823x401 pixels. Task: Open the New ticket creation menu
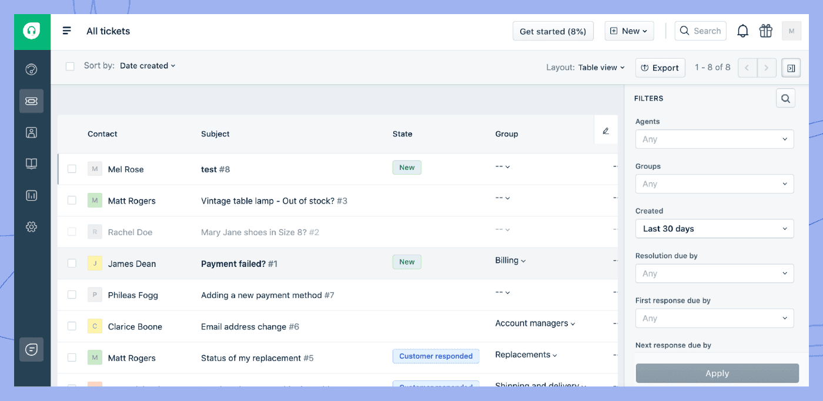pyautogui.click(x=629, y=31)
